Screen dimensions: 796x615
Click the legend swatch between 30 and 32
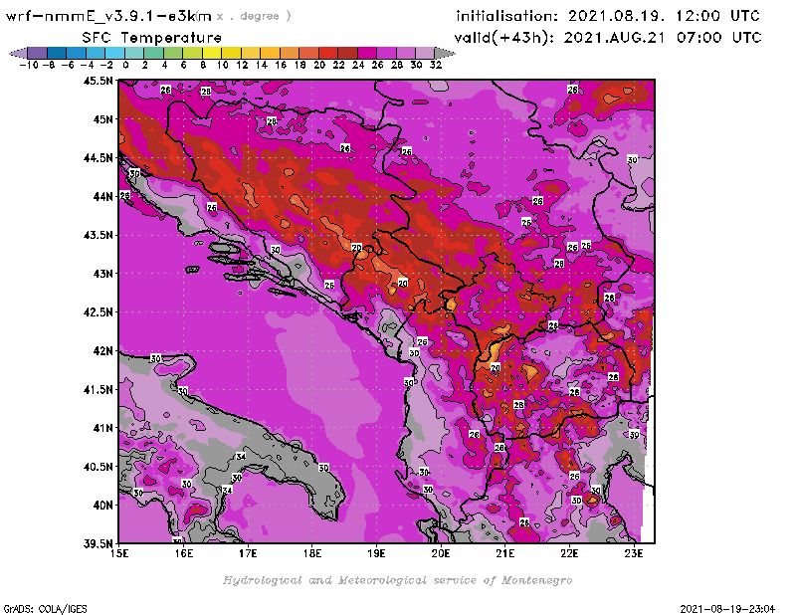[425, 53]
